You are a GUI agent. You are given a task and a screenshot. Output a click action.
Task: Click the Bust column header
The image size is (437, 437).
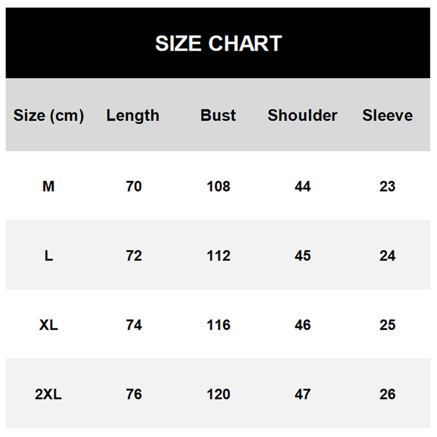point(218,115)
